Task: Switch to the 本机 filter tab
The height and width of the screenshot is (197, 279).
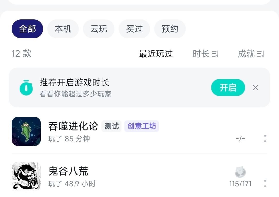Action: (63, 29)
